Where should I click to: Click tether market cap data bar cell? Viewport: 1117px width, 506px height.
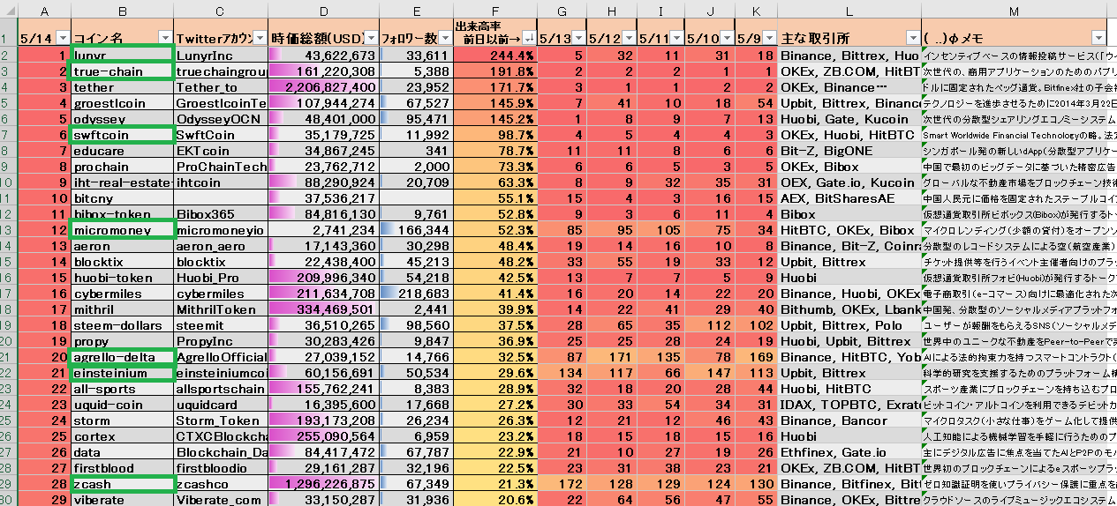(323, 87)
